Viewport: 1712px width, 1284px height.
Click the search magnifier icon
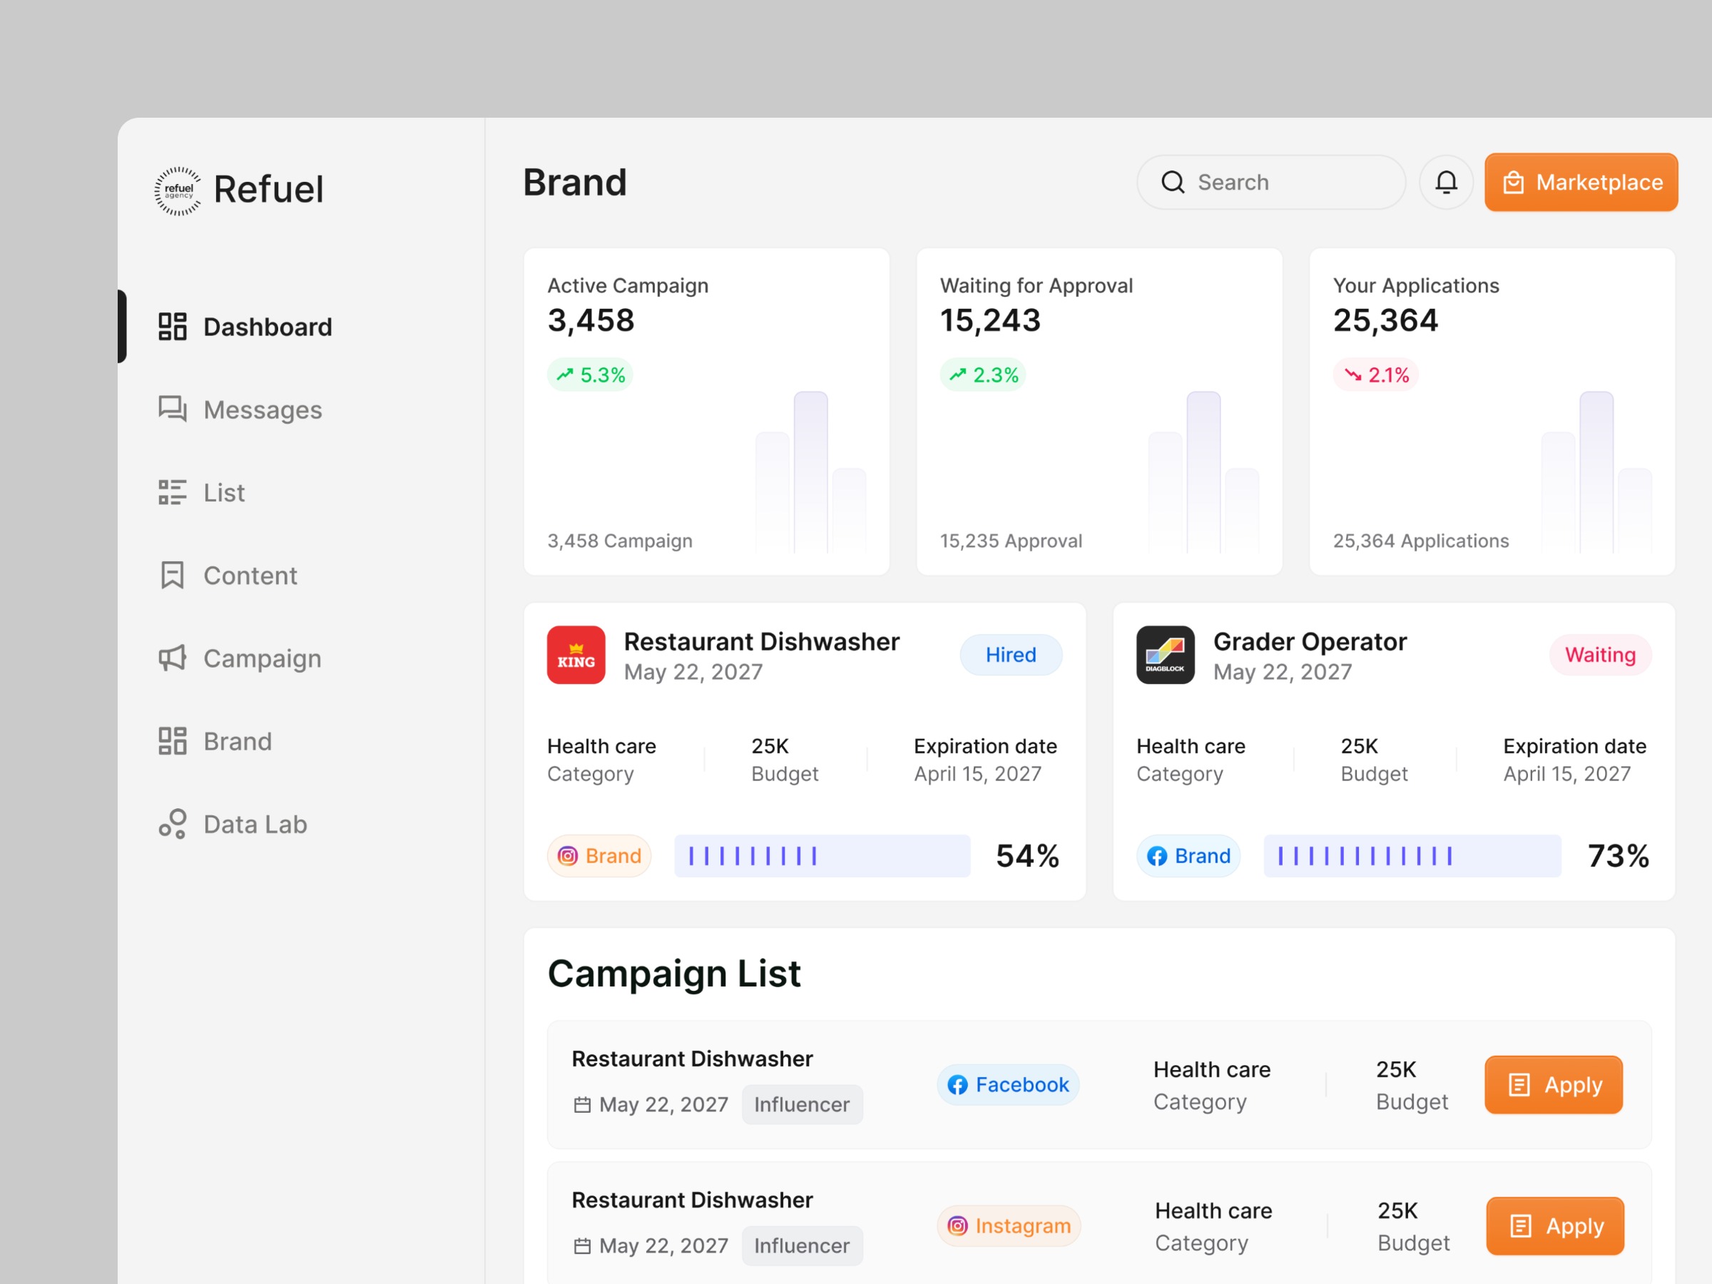pos(1173,182)
